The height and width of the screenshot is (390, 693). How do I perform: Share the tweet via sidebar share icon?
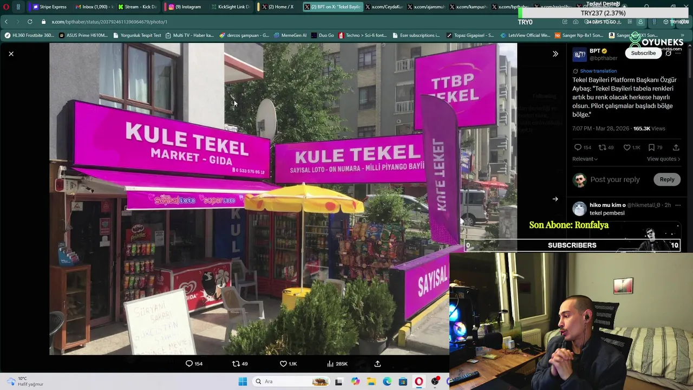[676, 147]
